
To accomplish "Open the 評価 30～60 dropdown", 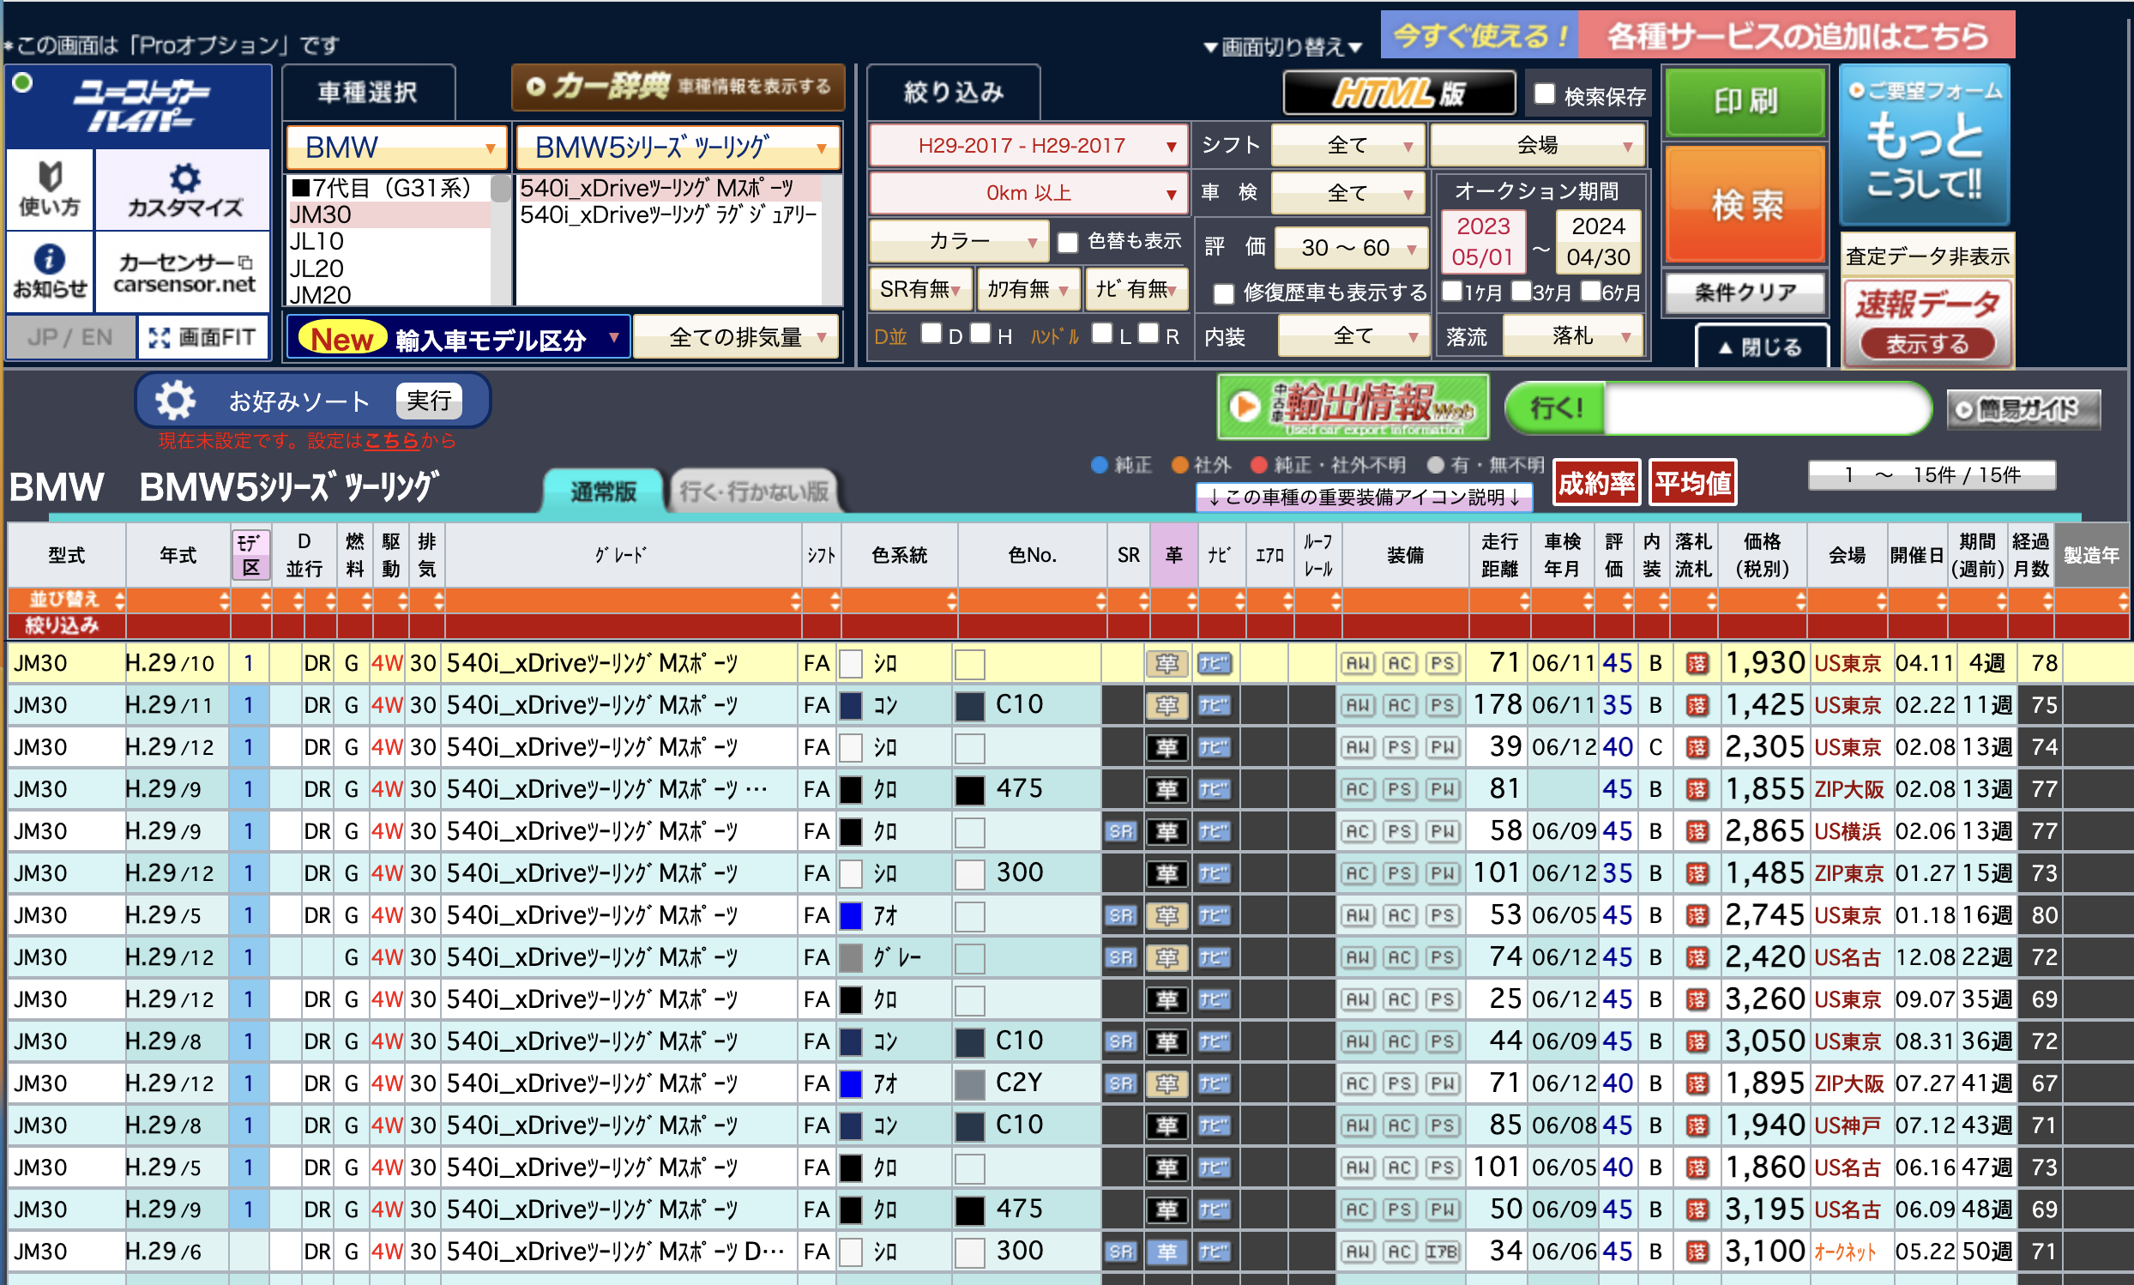I will click(x=1352, y=248).
